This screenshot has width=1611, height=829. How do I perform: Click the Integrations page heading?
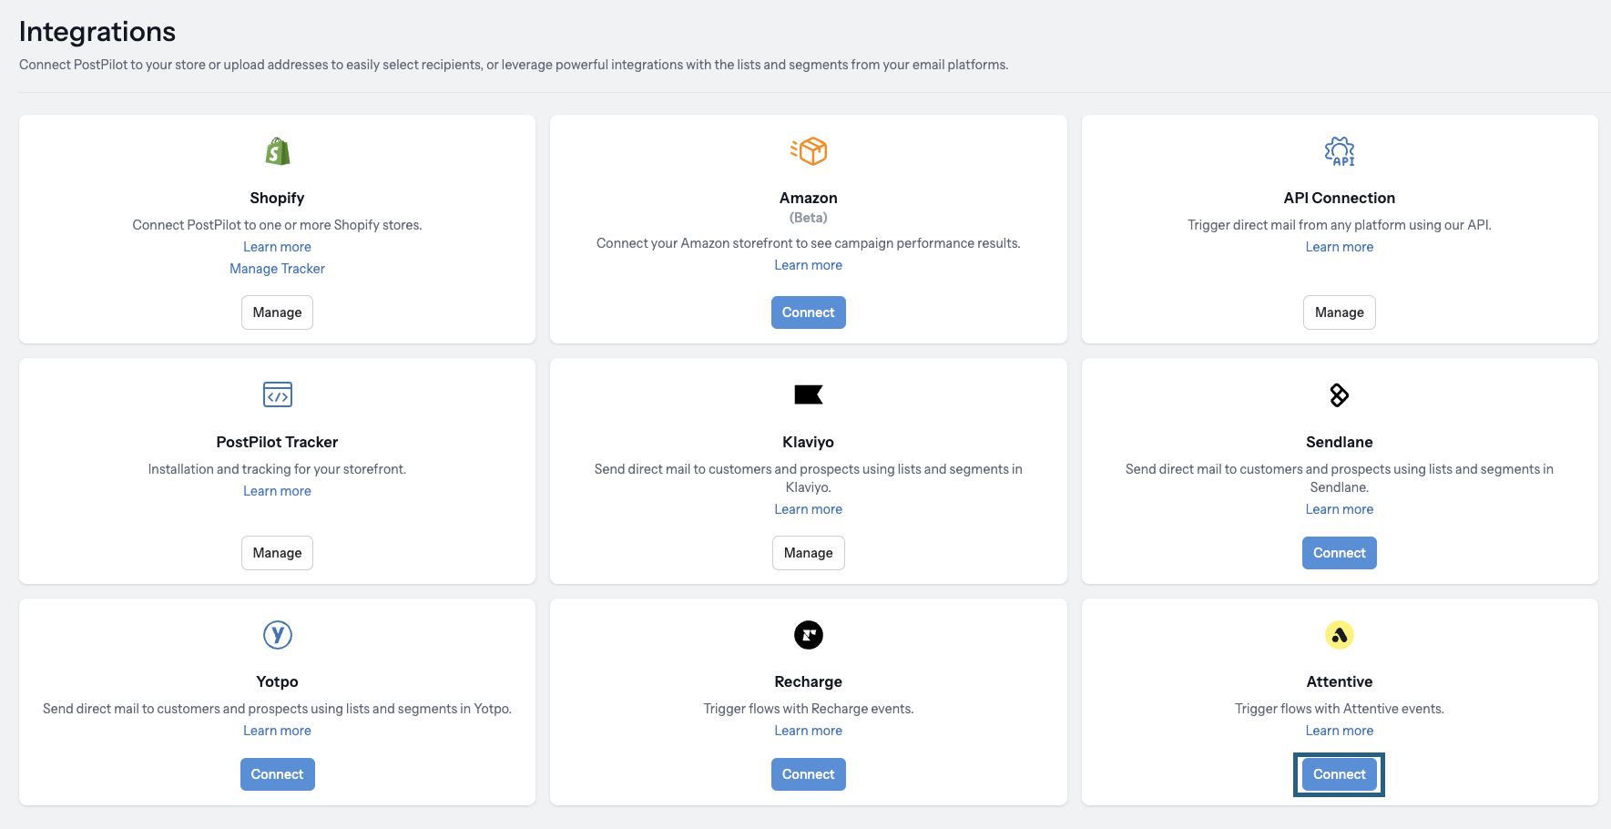[x=97, y=32]
